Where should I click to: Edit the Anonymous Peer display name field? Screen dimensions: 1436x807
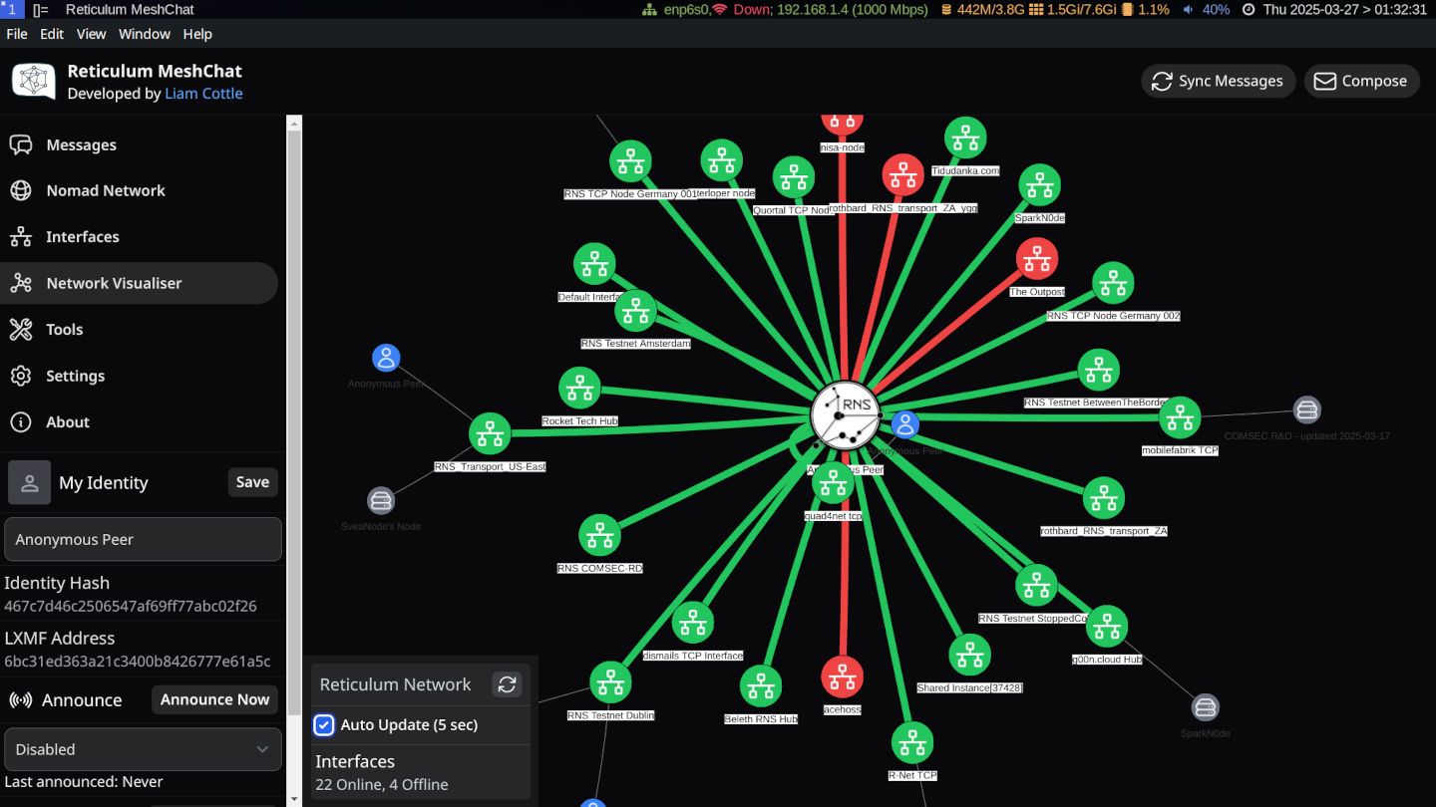[x=143, y=539]
